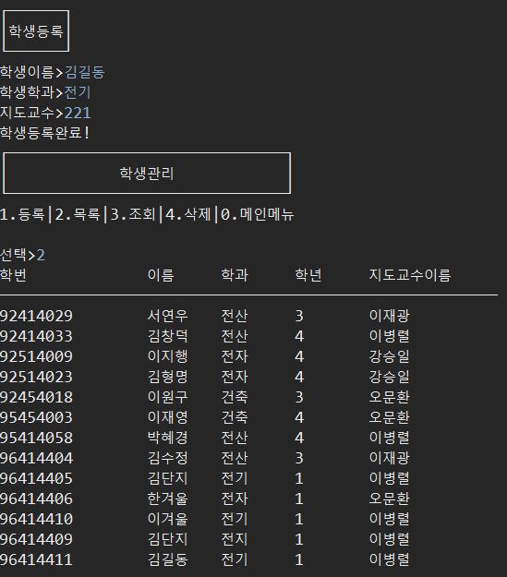Click student number 95454003
Viewport: 507px width, 577px height.
36,417
